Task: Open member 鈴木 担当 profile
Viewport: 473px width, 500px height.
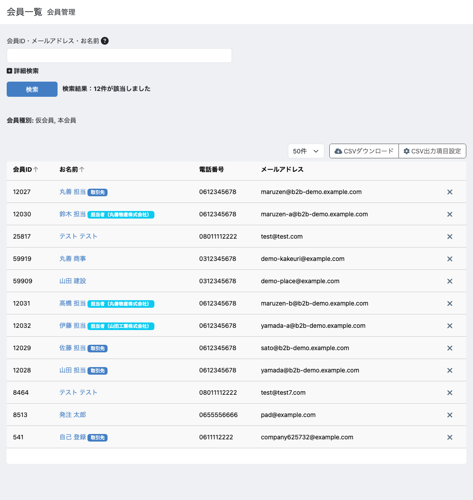Action: [x=73, y=214]
